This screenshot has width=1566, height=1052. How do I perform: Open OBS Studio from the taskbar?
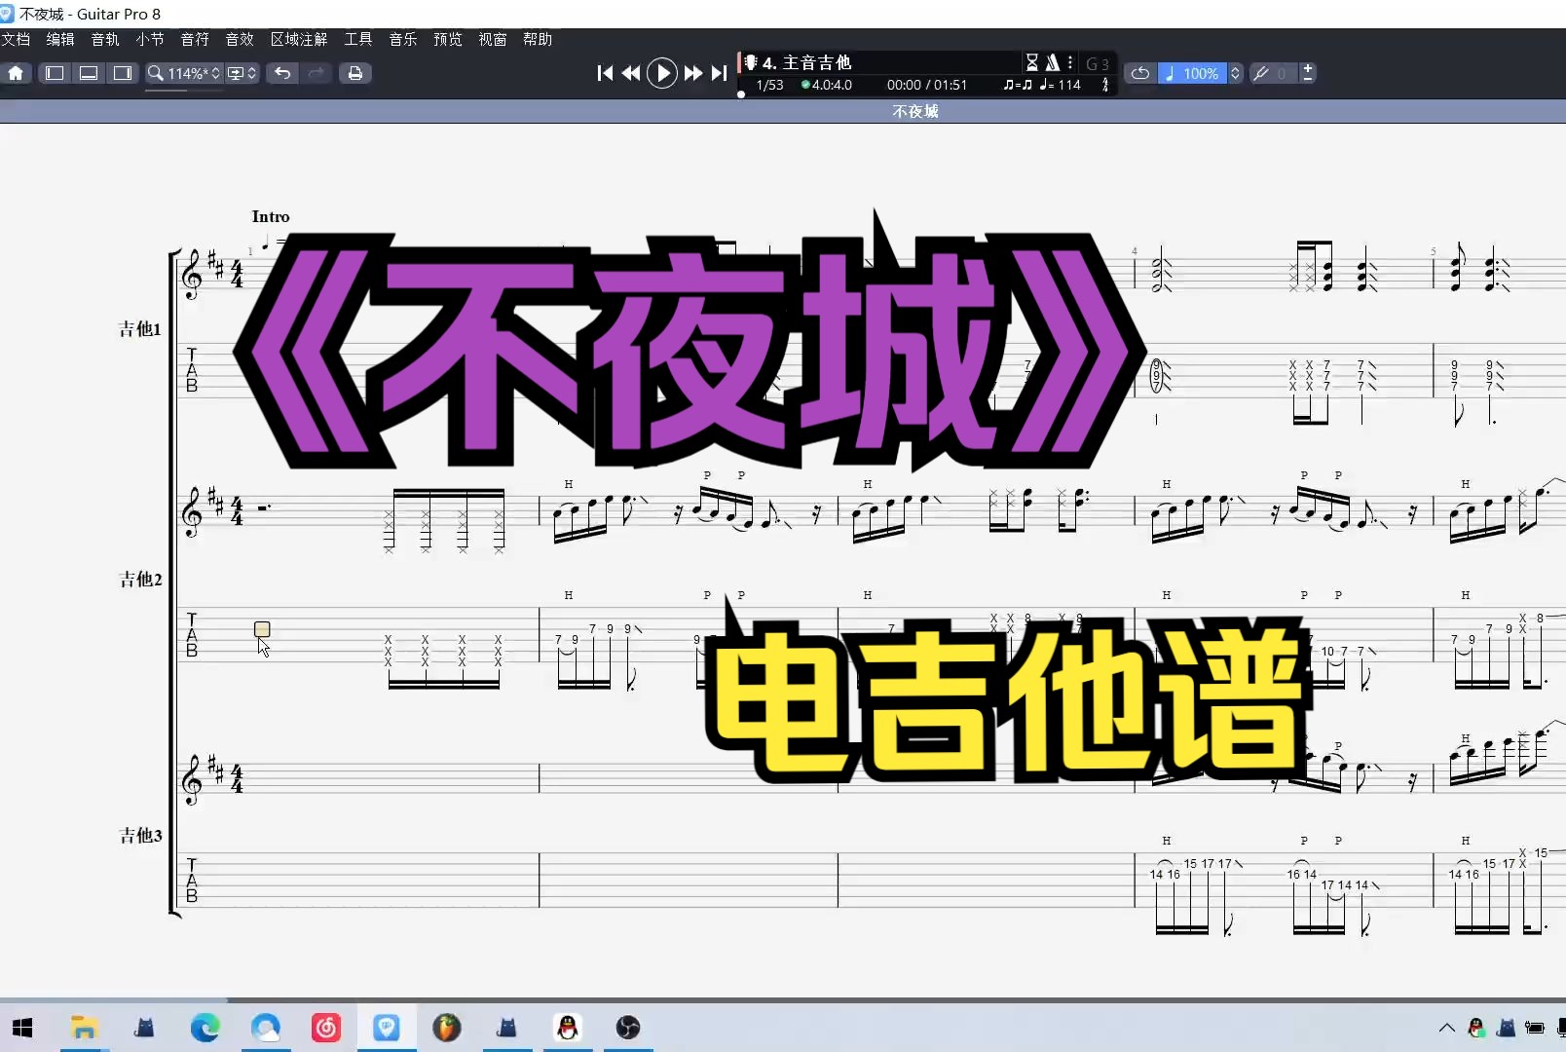coord(628,1028)
